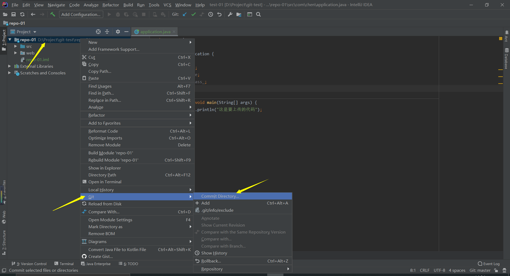Open the VCS menu in menu bar
Viewport: 510px width, 276px height.
click(167, 5)
